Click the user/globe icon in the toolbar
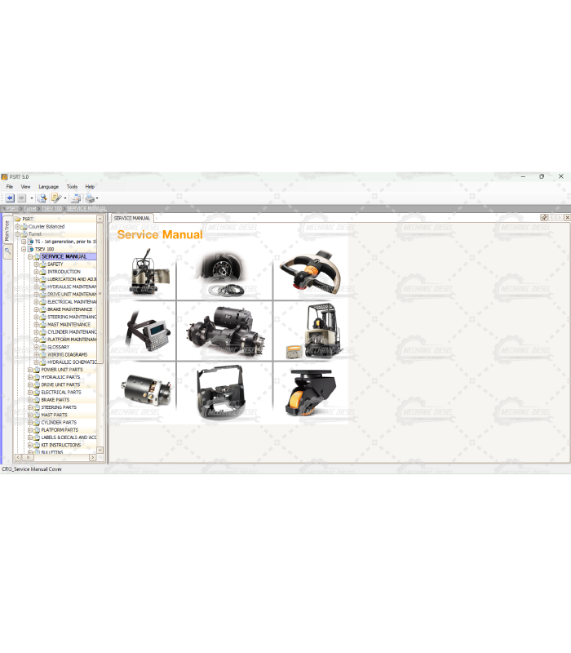This screenshot has width=571, height=653. (41, 198)
